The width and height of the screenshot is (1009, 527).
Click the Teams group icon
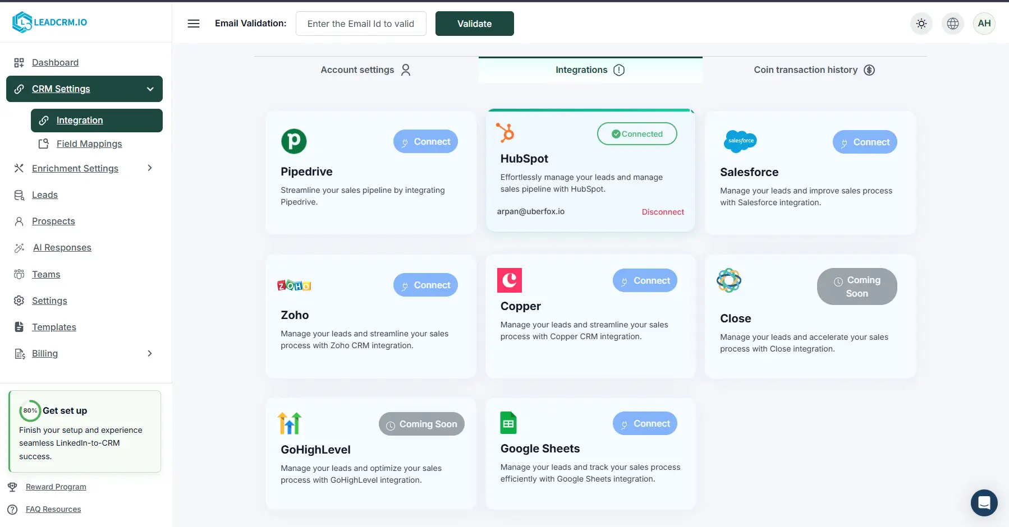point(19,274)
